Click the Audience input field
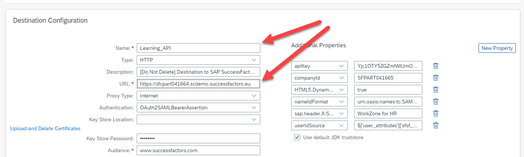The width and height of the screenshot is (524, 157). pos(199,150)
